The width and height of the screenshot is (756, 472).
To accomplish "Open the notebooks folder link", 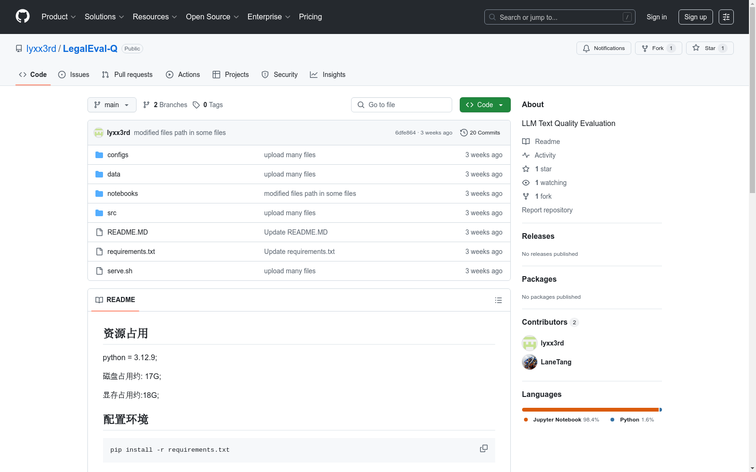I will pyautogui.click(x=122, y=194).
